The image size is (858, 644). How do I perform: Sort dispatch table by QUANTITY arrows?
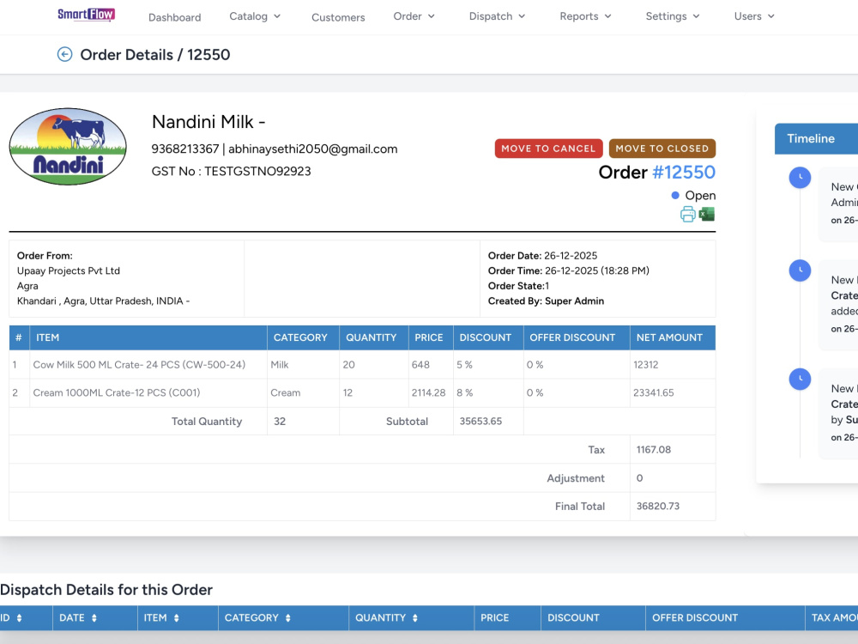pyautogui.click(x=414, y=617)
